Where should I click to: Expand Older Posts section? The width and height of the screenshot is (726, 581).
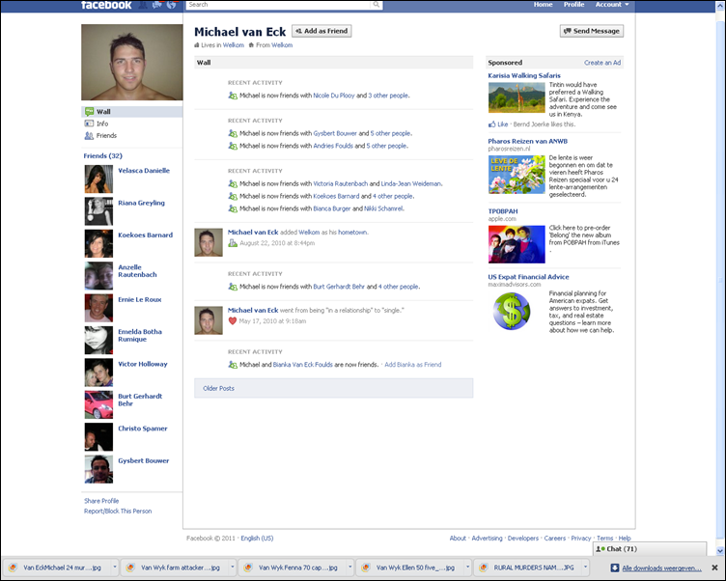coord(333,388)
